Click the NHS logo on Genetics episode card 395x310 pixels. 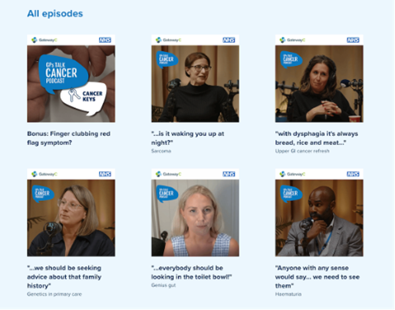click(105, 174)
